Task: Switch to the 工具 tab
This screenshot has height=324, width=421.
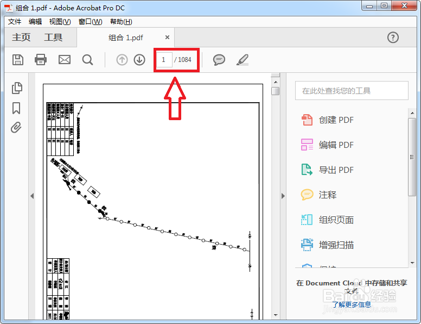Action: coord(53,37)
